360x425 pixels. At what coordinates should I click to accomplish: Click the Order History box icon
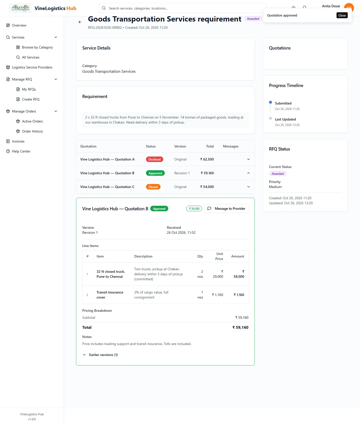18,131
